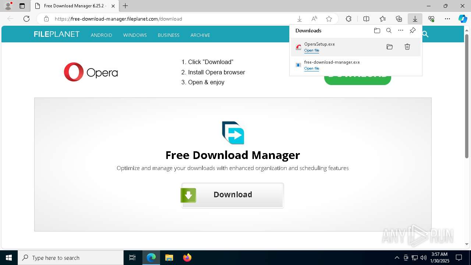This screenshot has height=265, width=471.
Task: Pin the Downloads panel
Action: click(412, 31)
